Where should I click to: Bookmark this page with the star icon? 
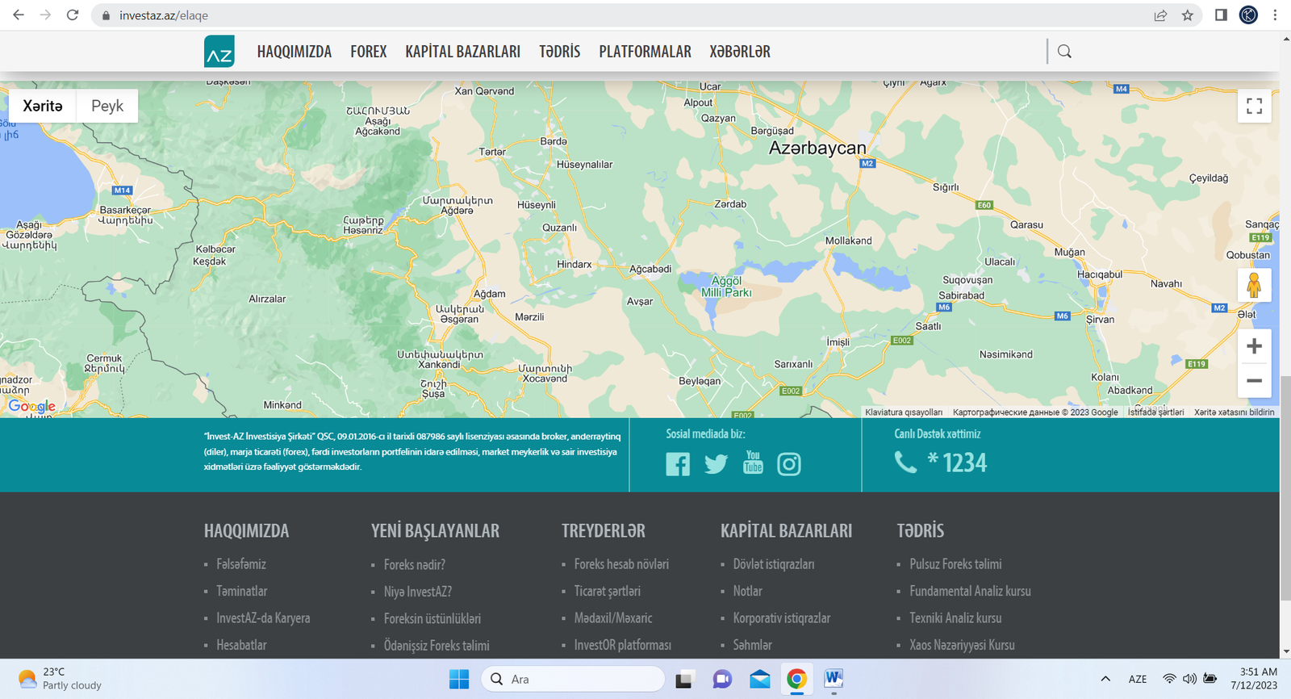click(x=1187, y=15)
